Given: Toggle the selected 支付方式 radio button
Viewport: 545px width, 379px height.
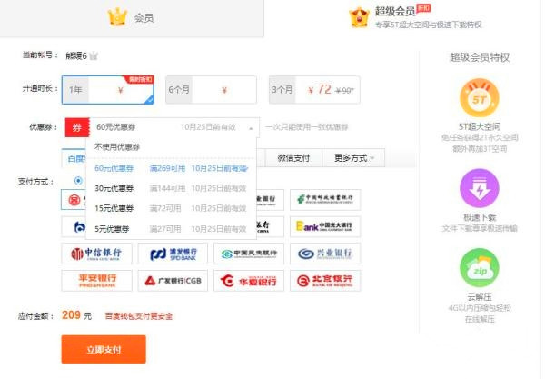Looking at the screenshot, I should click(78, 181).
